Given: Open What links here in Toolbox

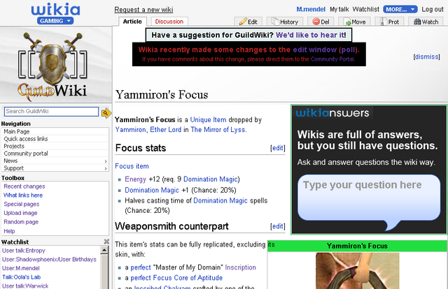Looking at the screenshot, I should pos(23,195).
